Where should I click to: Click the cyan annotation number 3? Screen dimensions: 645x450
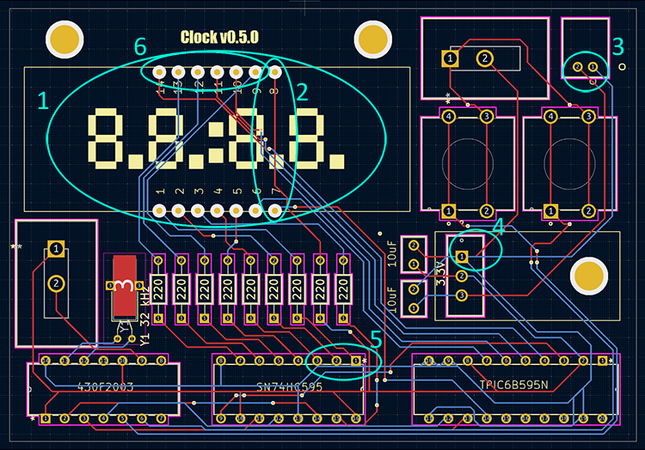click(617, 46)
